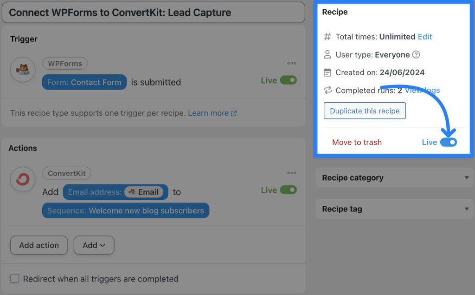Toggle the Live switch in the Recipe panel
Viewport: 475px width, 295px height.
(448, 142)
